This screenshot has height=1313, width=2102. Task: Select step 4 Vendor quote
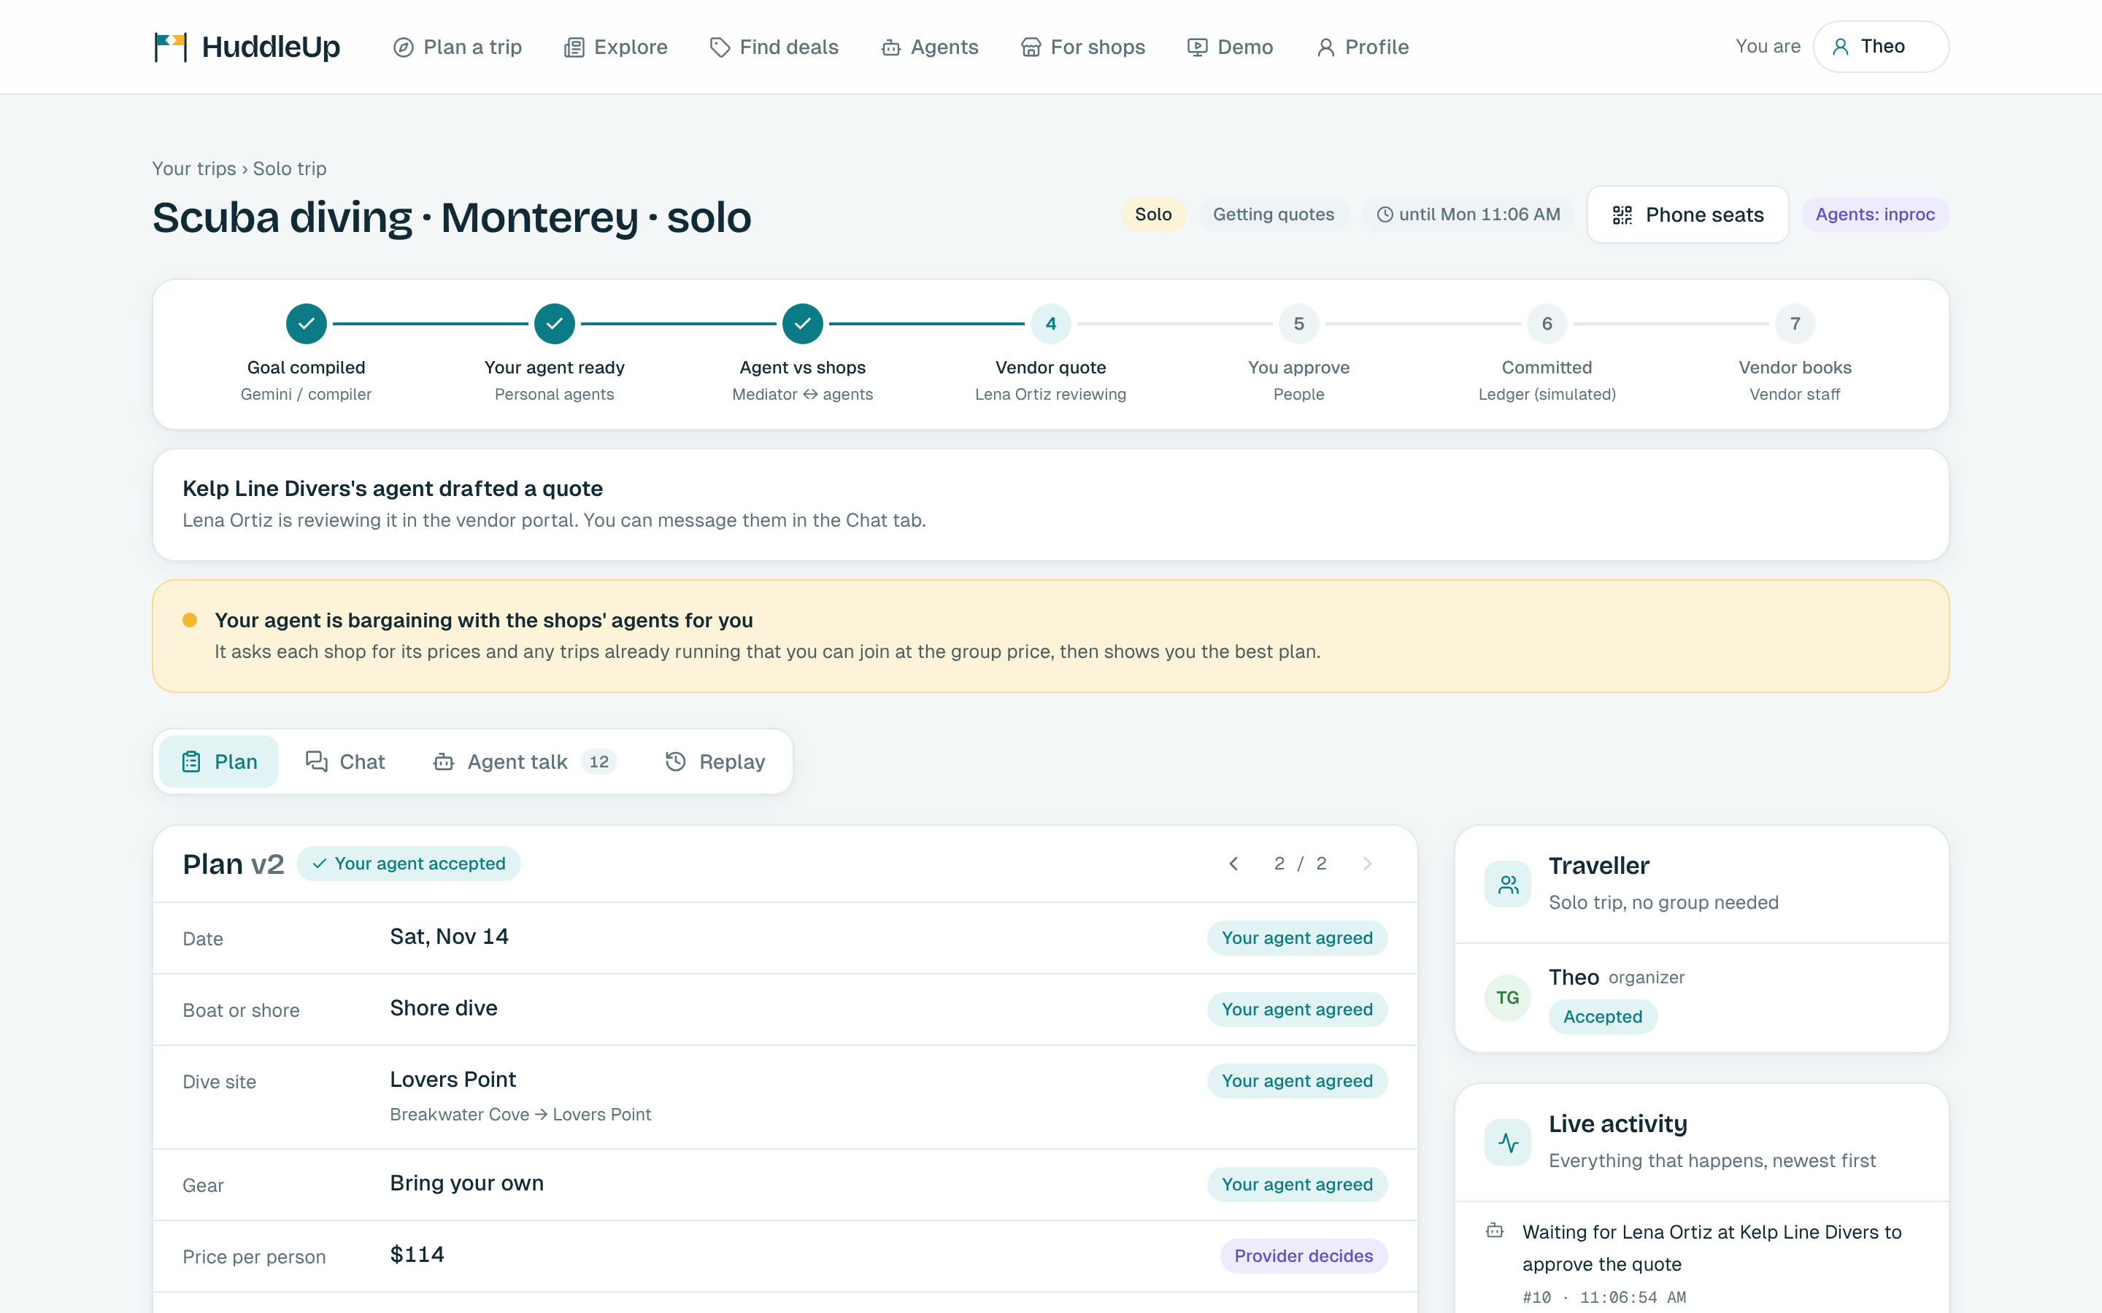tap(1050, 324)
